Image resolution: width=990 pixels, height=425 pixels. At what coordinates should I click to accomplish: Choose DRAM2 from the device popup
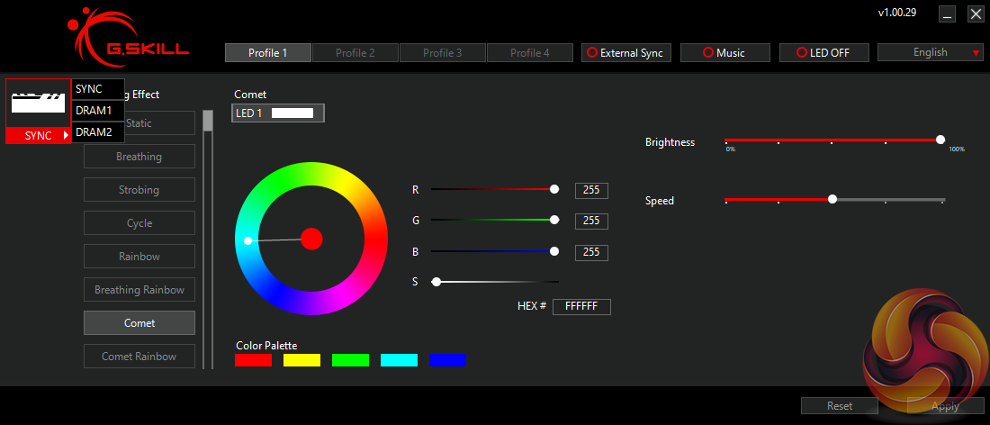(98, 132)
